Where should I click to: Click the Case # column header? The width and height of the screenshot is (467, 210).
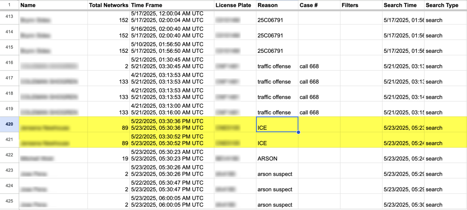point(319,5)
